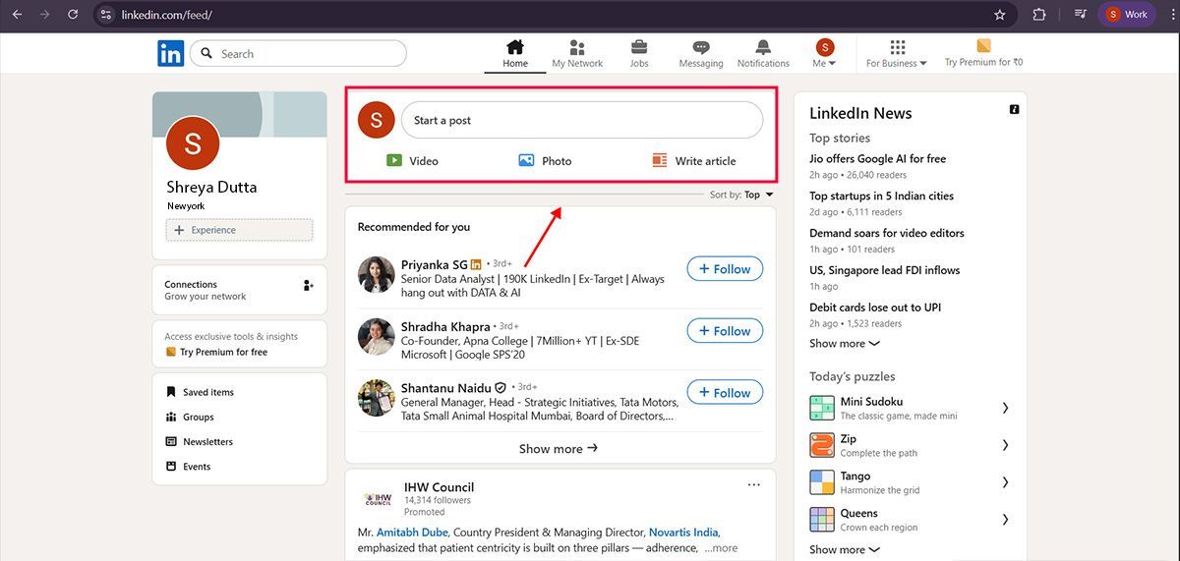Read Jio offers Google AI story
The height and width of the screenshot is (561, 1180).
pyautogui.click(x=877, y=158)
